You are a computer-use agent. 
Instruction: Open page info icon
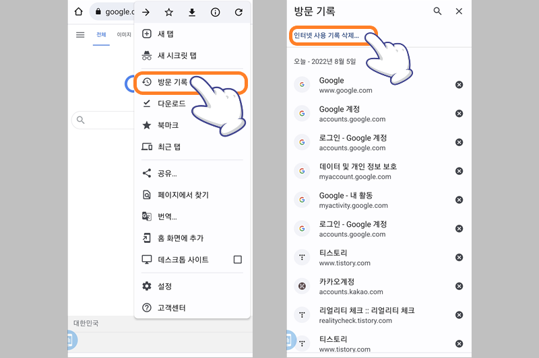215,12
